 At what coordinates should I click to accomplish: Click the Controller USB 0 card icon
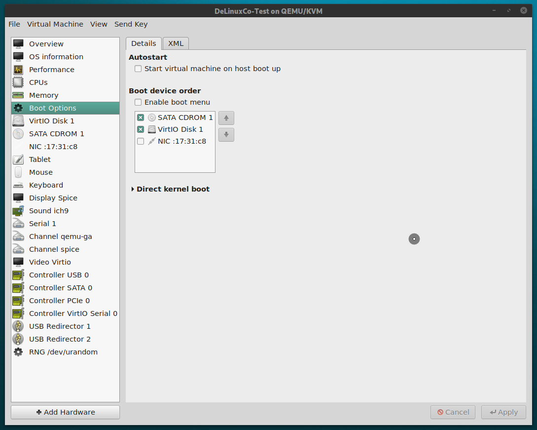[18, 275]
